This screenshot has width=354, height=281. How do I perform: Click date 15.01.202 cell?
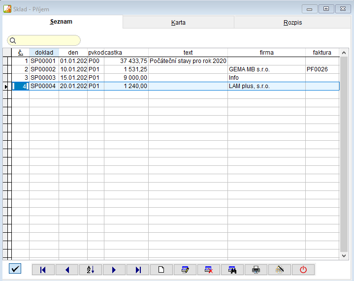(x=73, y=78)
